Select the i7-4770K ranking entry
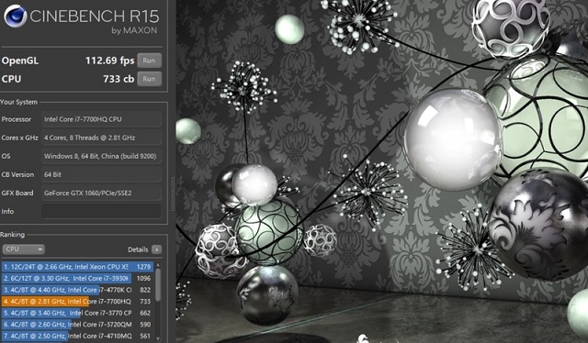 [x=77, y=290]
